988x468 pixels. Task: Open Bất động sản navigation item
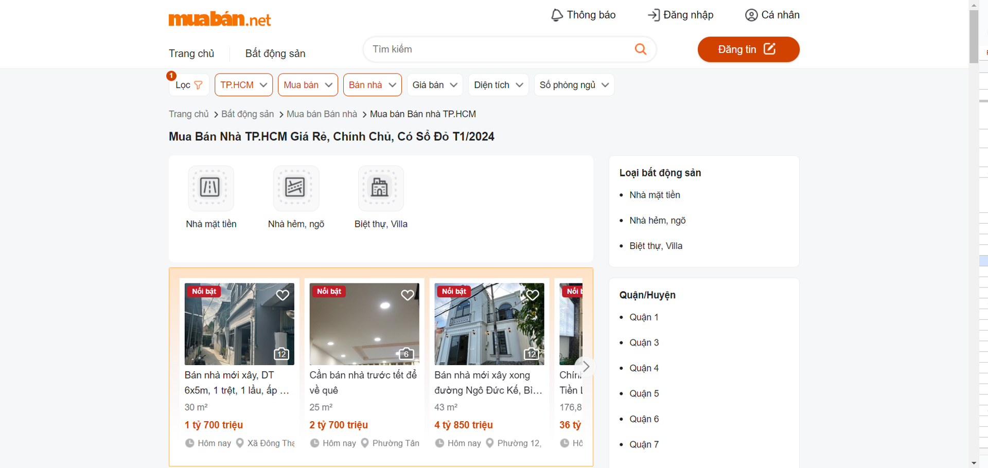point(275,53)
